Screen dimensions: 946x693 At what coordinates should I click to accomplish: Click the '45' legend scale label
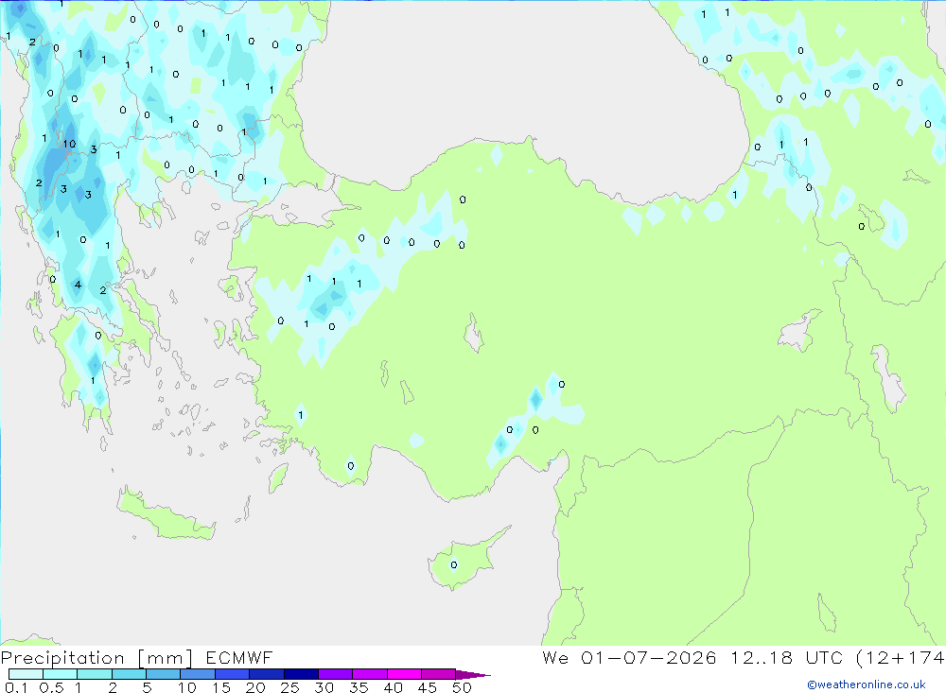tap(428, 687)
